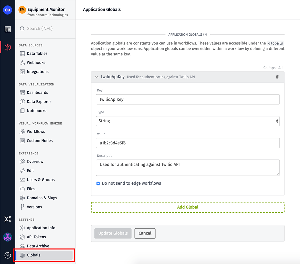Click the EM application badge
This screenshot has height=264, width=300.
point(22,10)
